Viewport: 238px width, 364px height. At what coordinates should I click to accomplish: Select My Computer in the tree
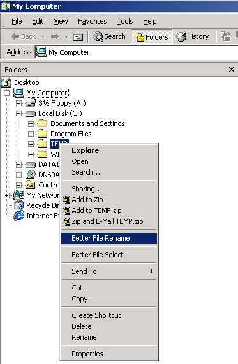(47, 93)
